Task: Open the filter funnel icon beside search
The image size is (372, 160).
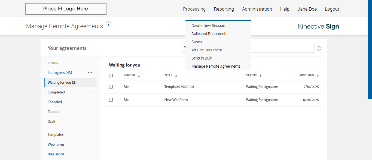Action: tap(184, 48)
